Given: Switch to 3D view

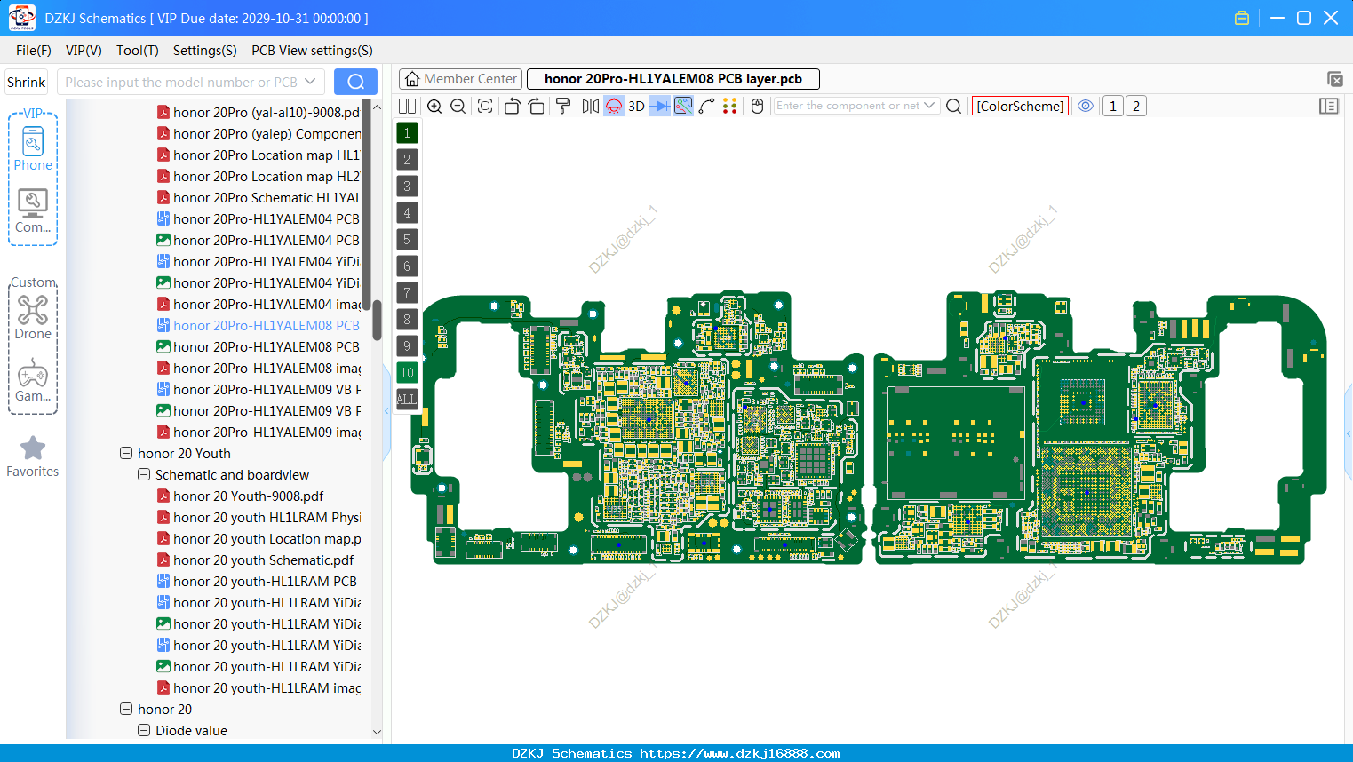Looking at the screenshot, I should point(637,106).
